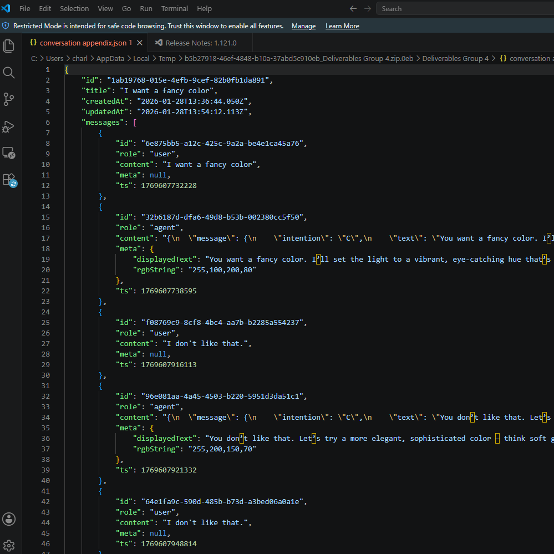The image size is (554, 554).
Task: Click the Learn More link
Action: (x=342, y=26)
